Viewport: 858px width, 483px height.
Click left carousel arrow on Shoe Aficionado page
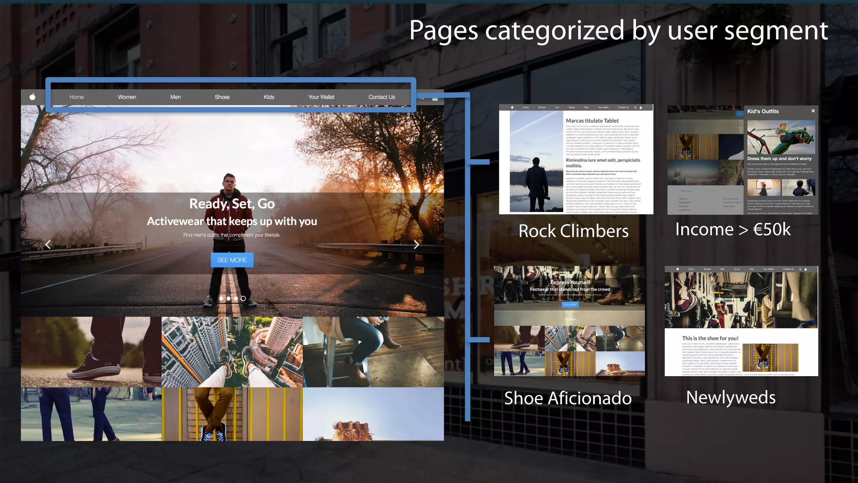click(x=505, y=299)
